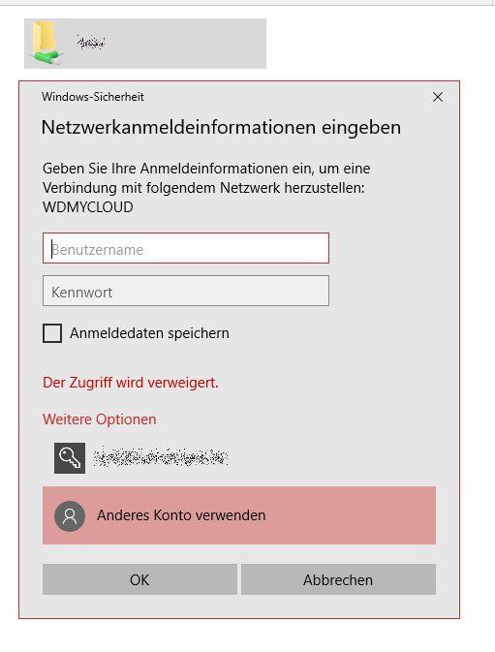Confirm the login with the OK button

139,579
